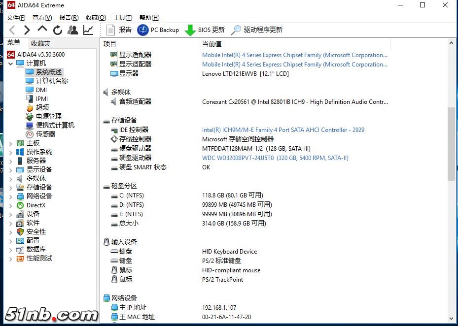Viewport: 458px width, 326px height.
Task: Expand the 主板 tree node
Action: [x=11, y=143]
